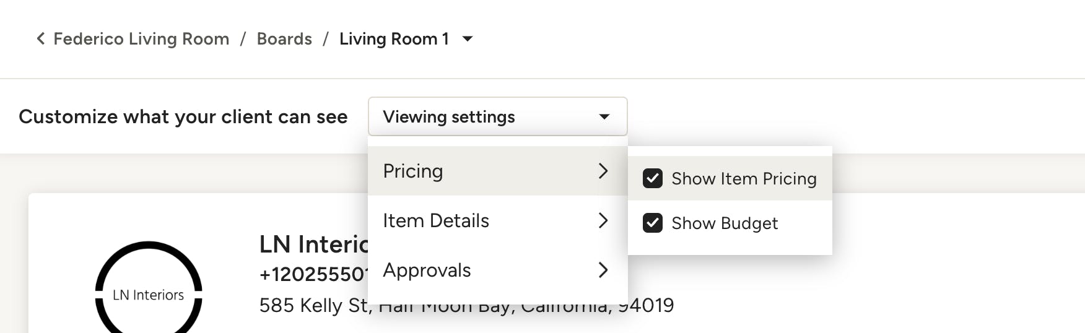Uncheck the Show Item Pricing checkbox
Image resolution: width=1085 pixels, height=333 pixels.
tap(653, 178)
